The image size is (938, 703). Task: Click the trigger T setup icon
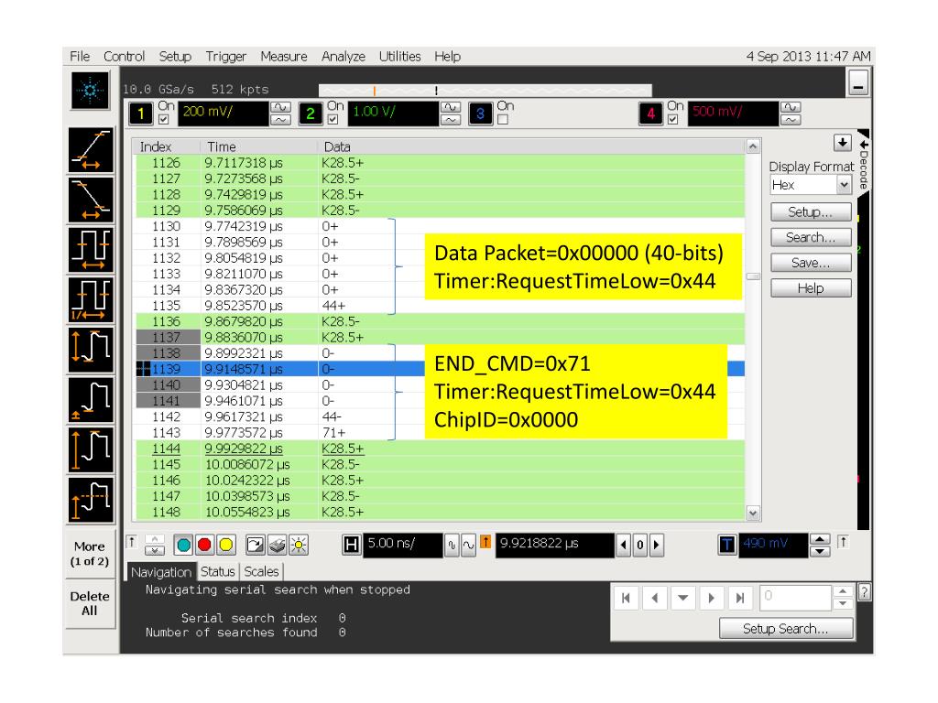[726, 545]
